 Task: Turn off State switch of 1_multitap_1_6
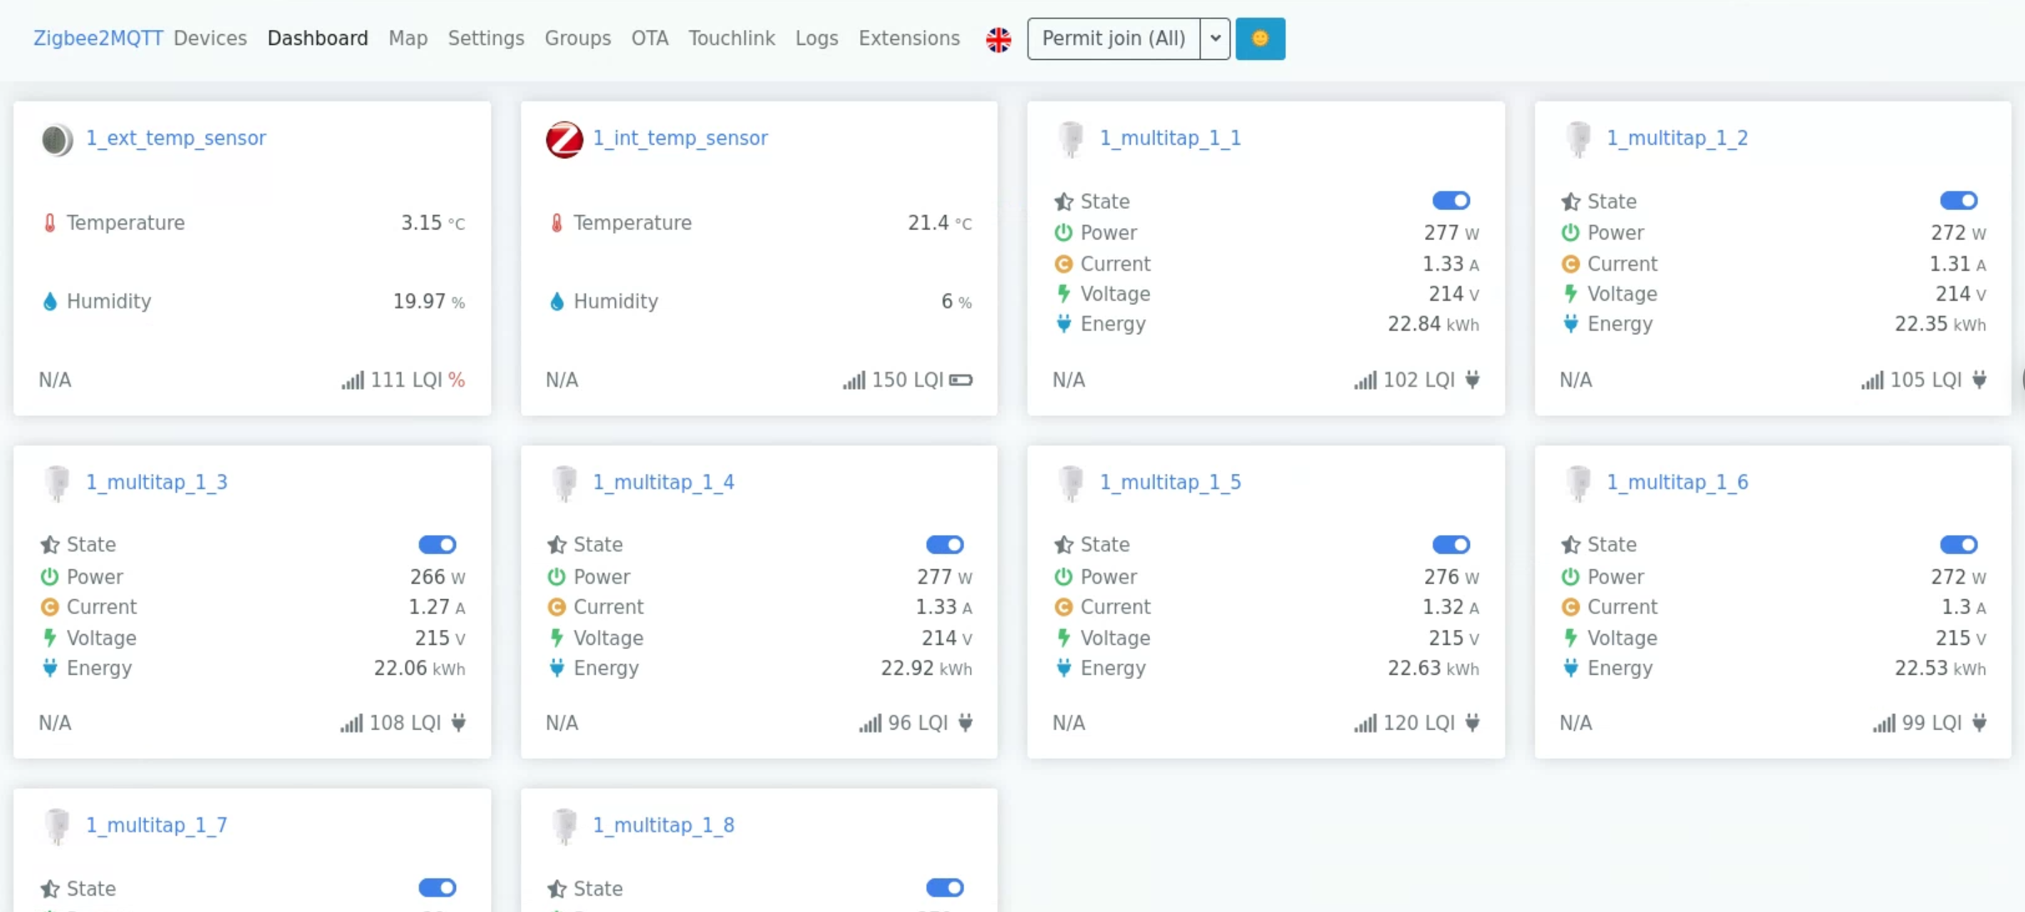pos(1957,545)
